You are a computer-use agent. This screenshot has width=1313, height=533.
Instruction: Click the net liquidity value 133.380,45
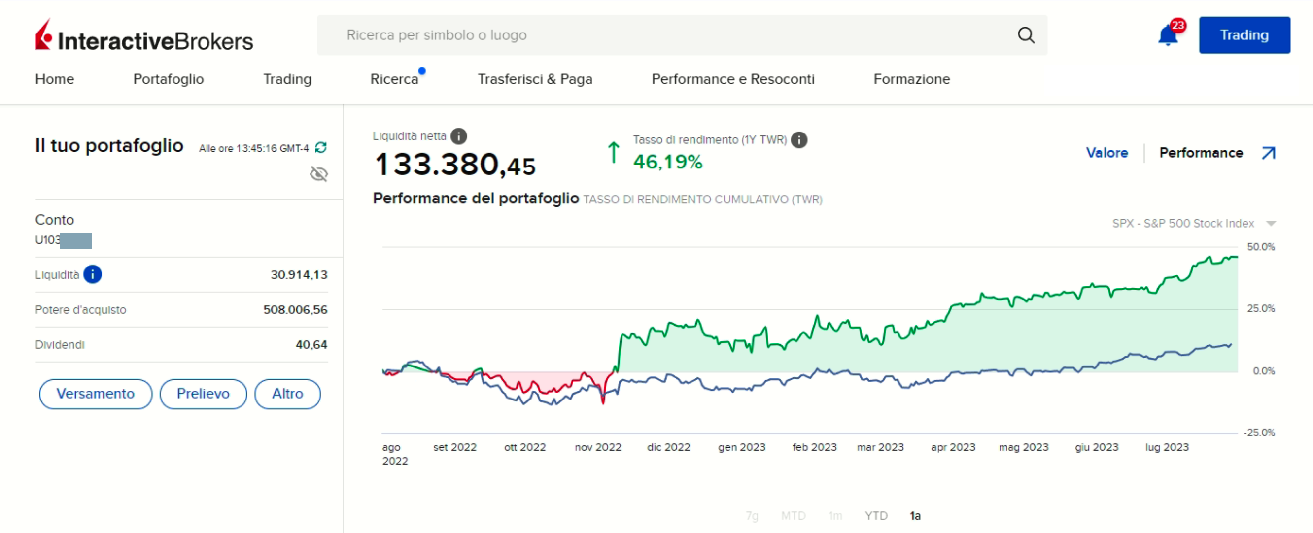click(x=455, y=165)
